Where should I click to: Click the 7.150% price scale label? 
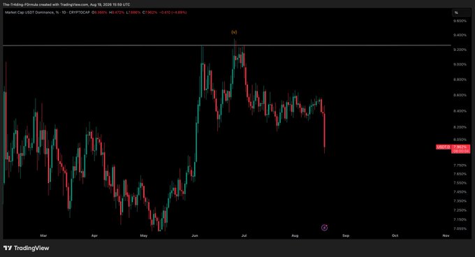click(x=460, y=219)
